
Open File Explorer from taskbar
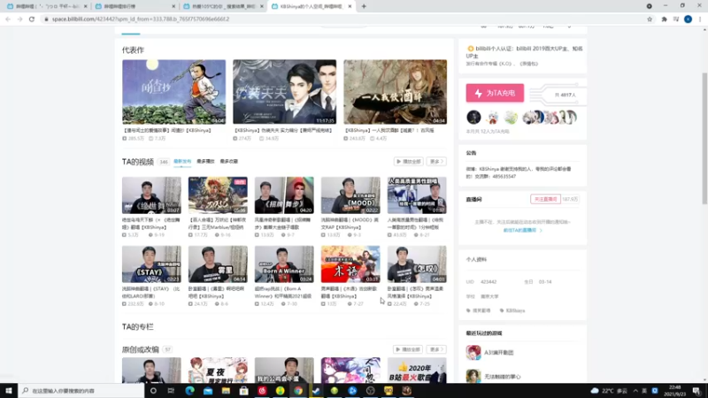click(x=226, y=391)
